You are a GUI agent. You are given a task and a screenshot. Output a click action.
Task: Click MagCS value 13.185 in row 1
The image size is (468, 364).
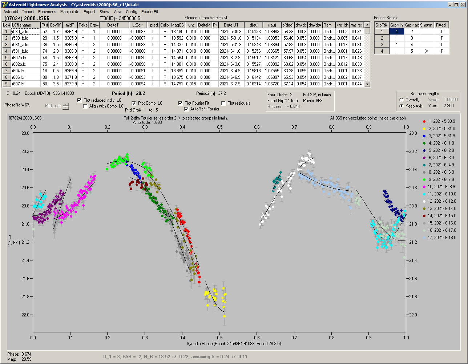pos(177,32)
